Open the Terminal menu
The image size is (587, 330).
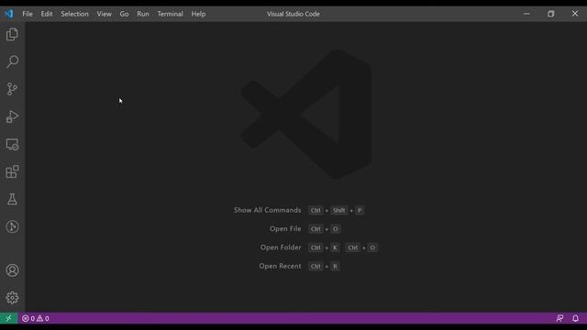[170, 14]
